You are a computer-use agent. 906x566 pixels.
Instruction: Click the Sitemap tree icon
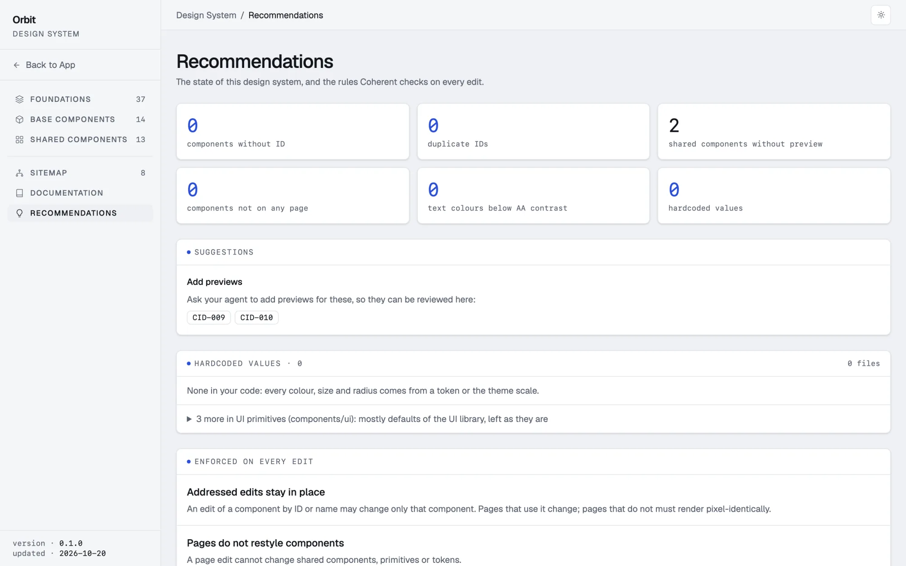19,173
